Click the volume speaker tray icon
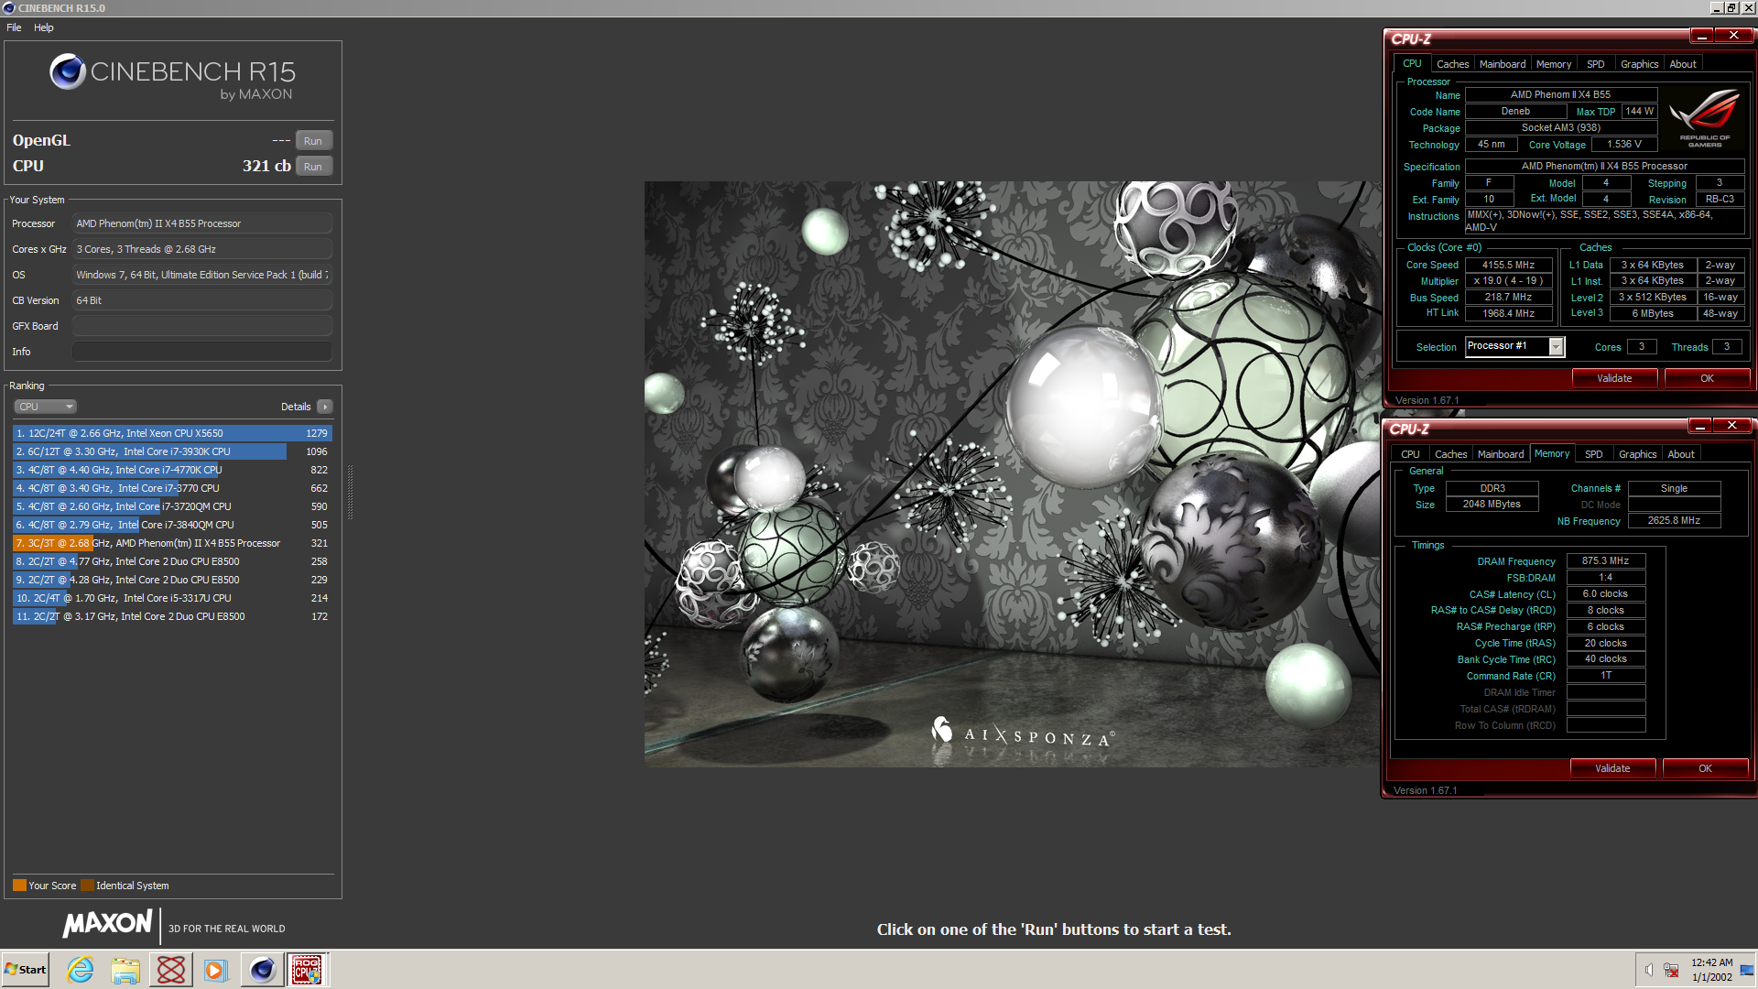1758x989 pixels. (1649, 970)
